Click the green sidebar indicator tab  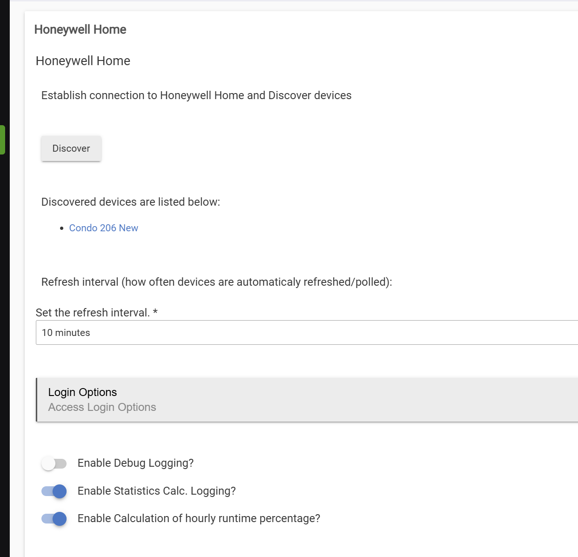(2, 140)
